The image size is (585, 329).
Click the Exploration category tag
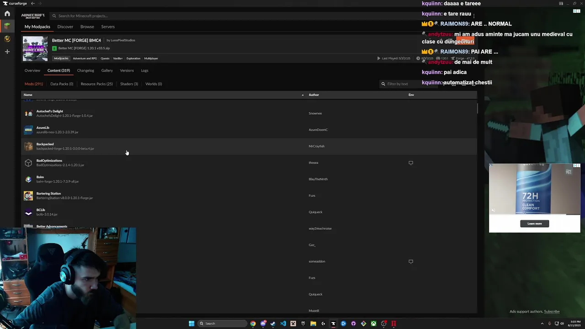[133, 58]
